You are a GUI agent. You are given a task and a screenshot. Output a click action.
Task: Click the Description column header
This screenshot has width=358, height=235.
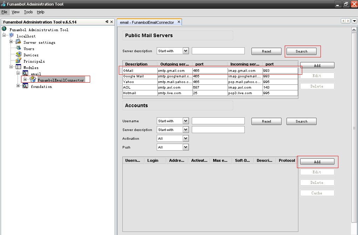tap(140, 64)
